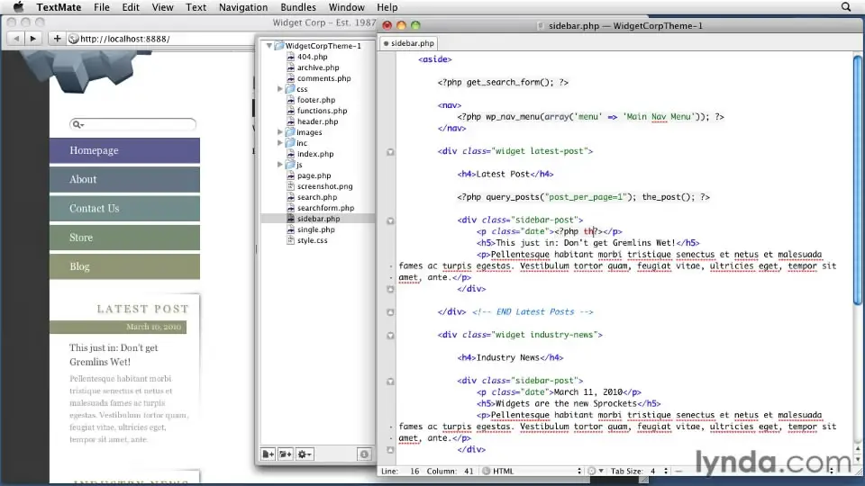Expand the css folder in project drawer

pos(279,89)
